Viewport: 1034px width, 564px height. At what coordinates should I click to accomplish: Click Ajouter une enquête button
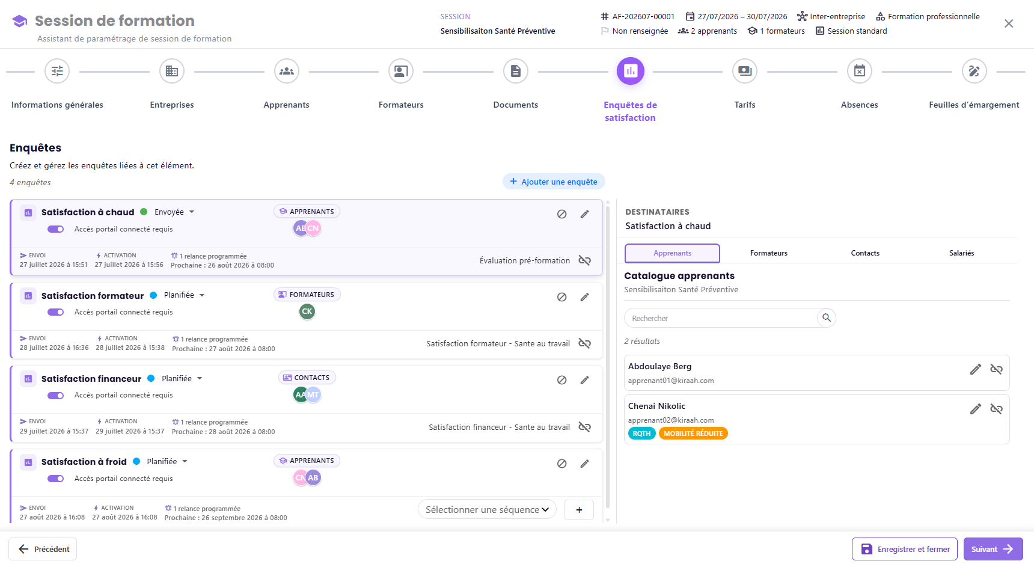point(554,182)
